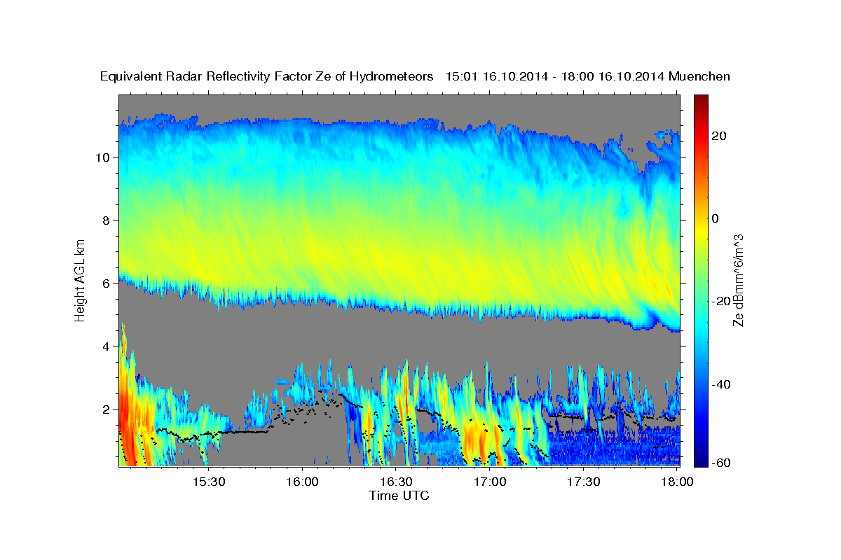Viewport: 841px width, 560px height.
Task: Click the '16:30' time axis label
Action: (396, 482)
